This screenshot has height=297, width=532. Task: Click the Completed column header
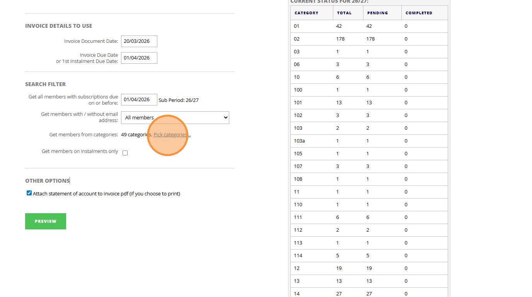click(419, 13)
